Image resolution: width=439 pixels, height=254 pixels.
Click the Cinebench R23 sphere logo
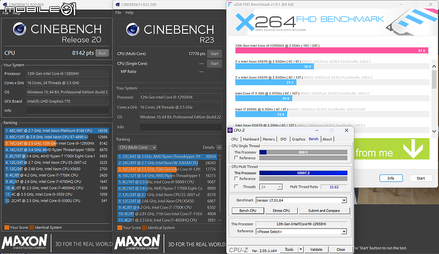tap(133, 30)
